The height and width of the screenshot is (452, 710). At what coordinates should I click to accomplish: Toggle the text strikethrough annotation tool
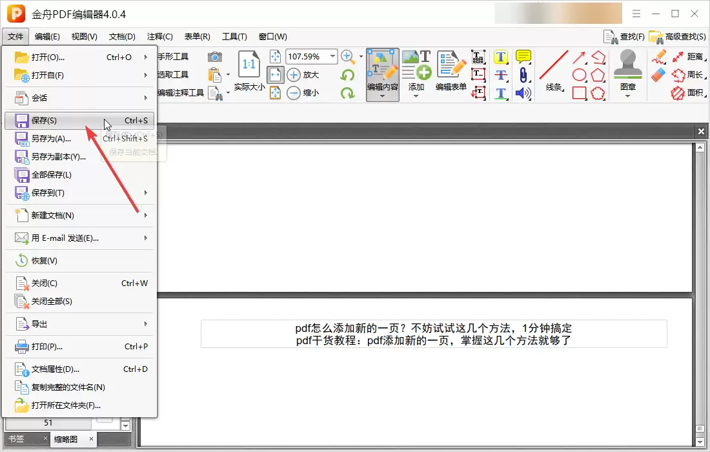click(501, 76)
